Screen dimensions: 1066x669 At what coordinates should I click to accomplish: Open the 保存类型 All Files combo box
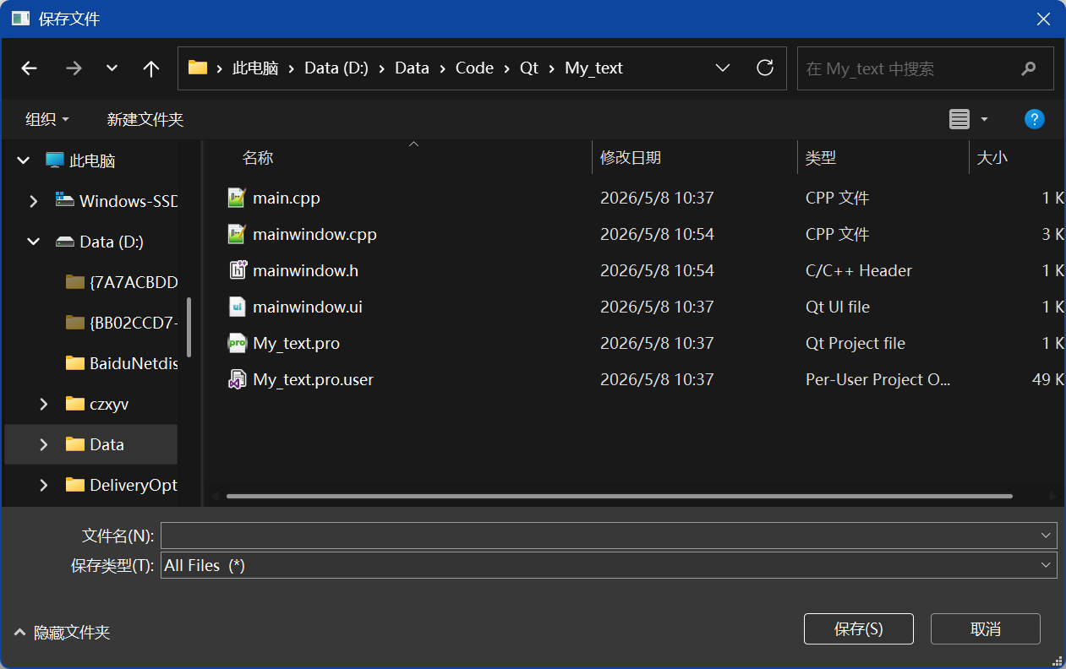point(609,566)
